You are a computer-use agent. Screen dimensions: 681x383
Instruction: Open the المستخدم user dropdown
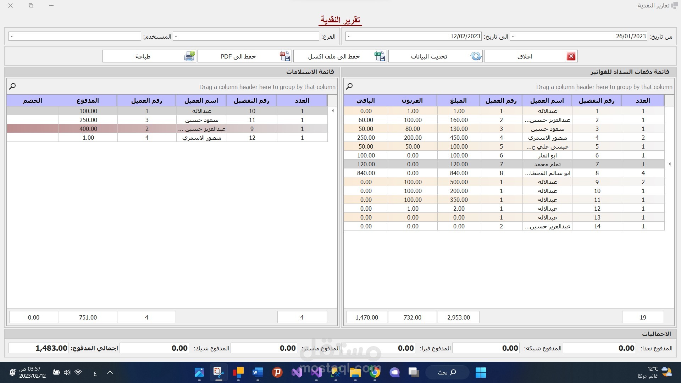[x=12, y=37]
